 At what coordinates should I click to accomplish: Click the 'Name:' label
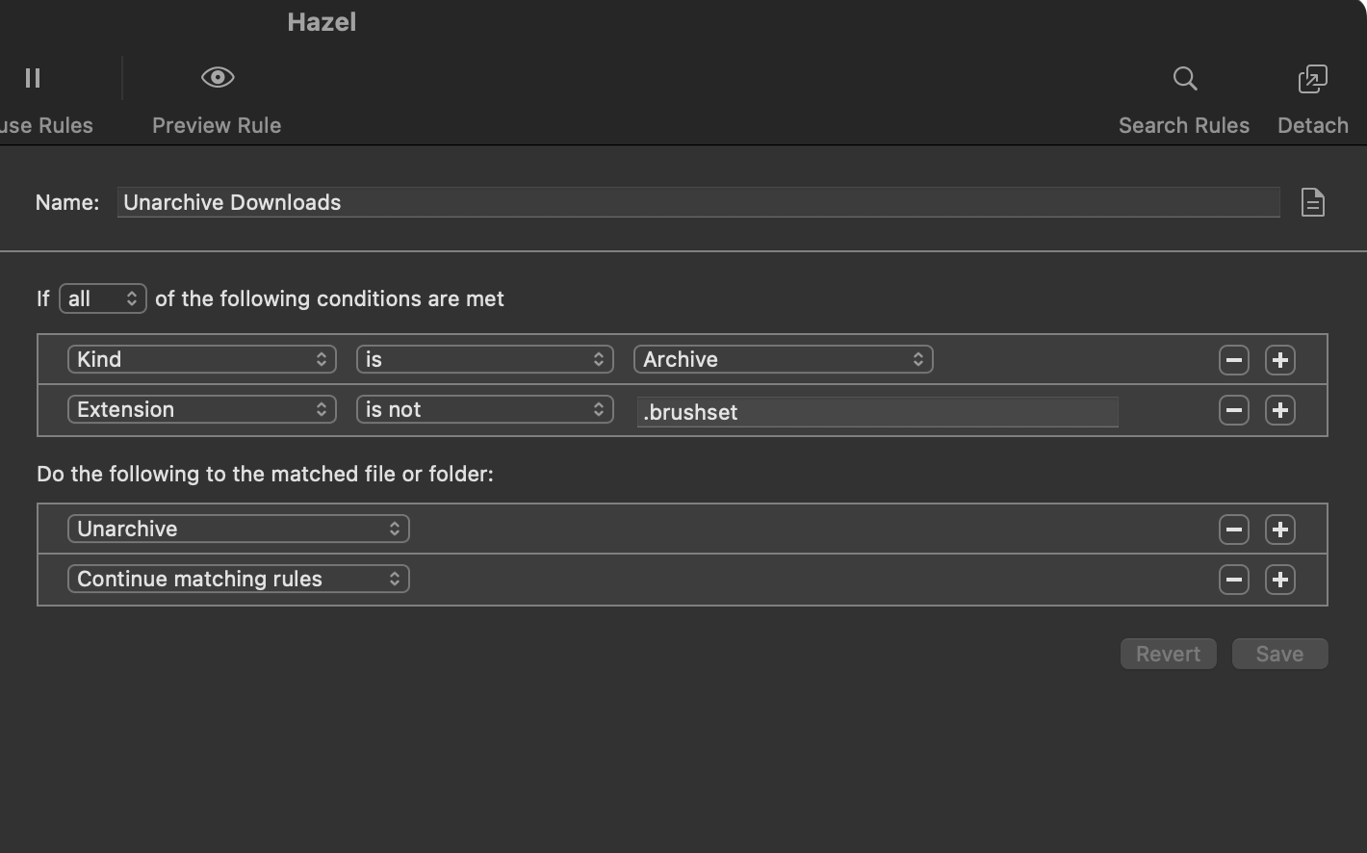67,202
